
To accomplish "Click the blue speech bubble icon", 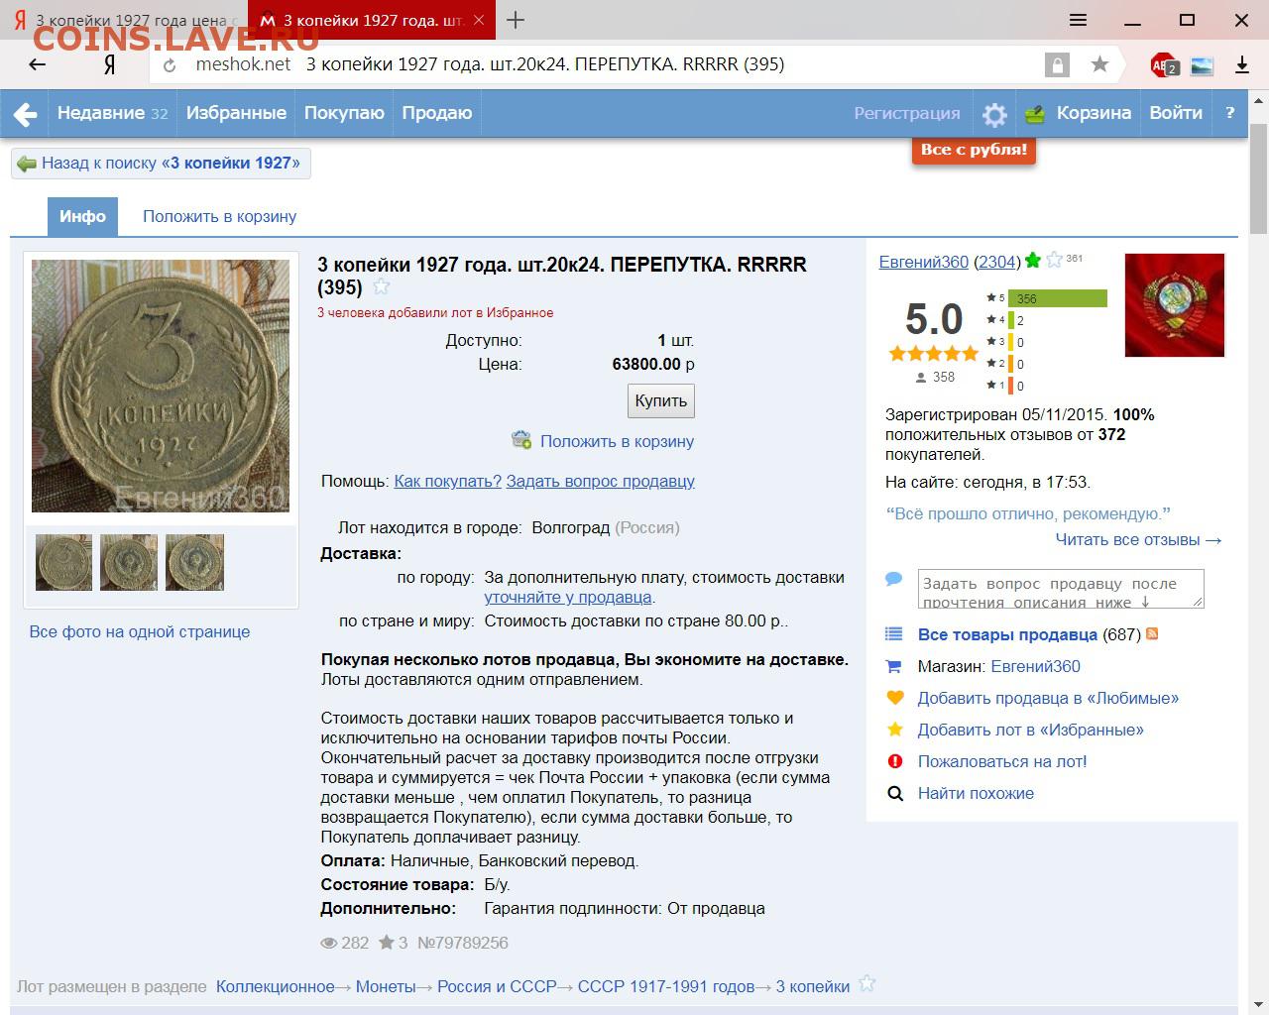I will (x=893, y=578).
